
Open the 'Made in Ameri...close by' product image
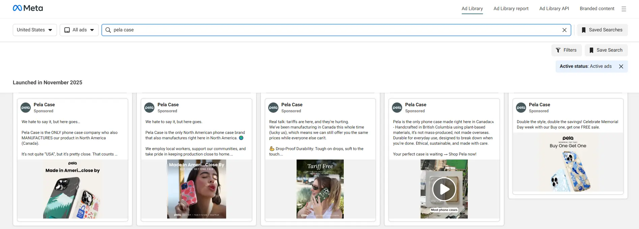click(72, 189)
